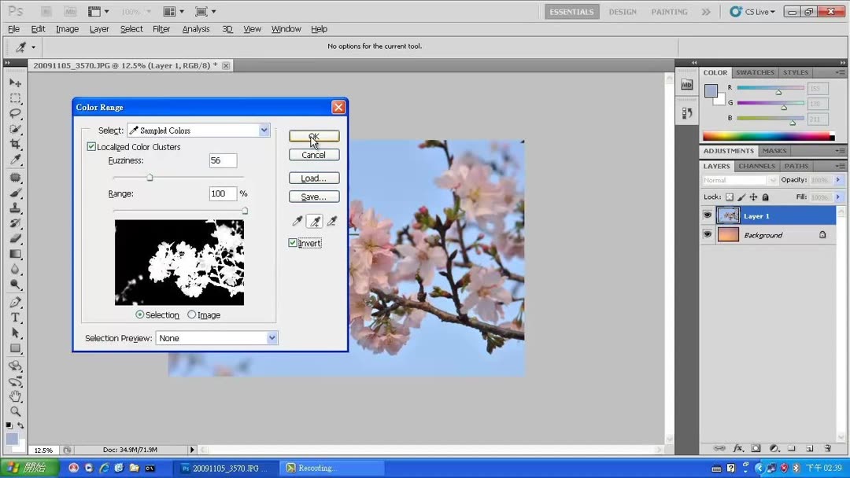Select the Subtract from Sample eyedropper
Screen dimensions: 850x478
point(331,221)
